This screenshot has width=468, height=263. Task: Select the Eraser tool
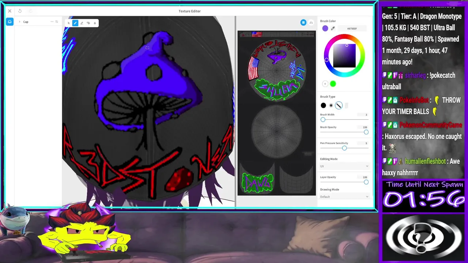pyautogui.click(x=82, y=23)
